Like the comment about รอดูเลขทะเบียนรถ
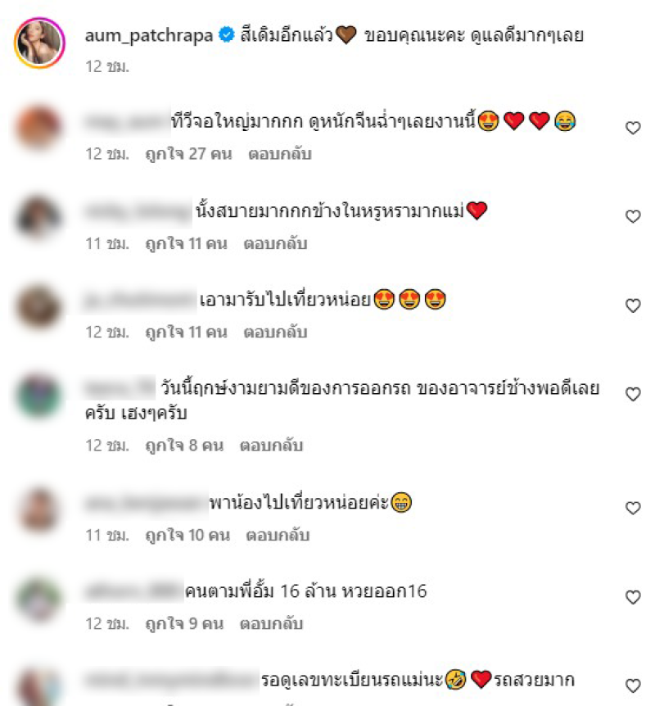Viewport: 655px width, 706px height. (633, 686)
